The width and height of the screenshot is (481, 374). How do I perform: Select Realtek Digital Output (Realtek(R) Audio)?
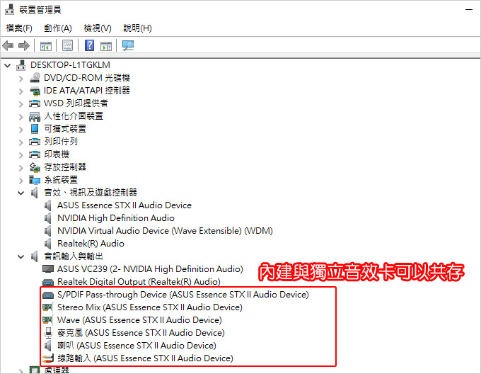[139, 282]
